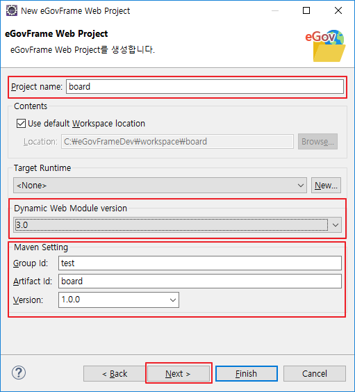355x392 pixels.
Task: Open the Target Runtime dropdown
Action: click(x=160, y=186)
